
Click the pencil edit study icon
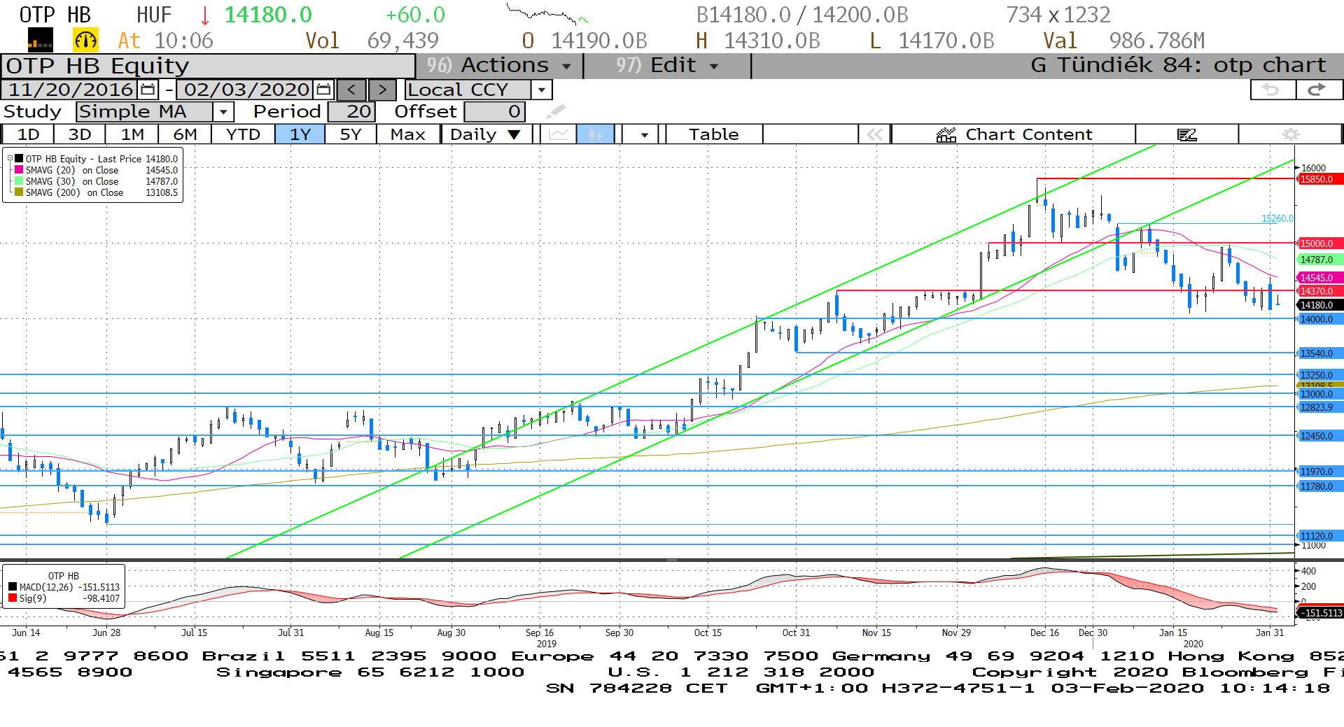[556, 111]
